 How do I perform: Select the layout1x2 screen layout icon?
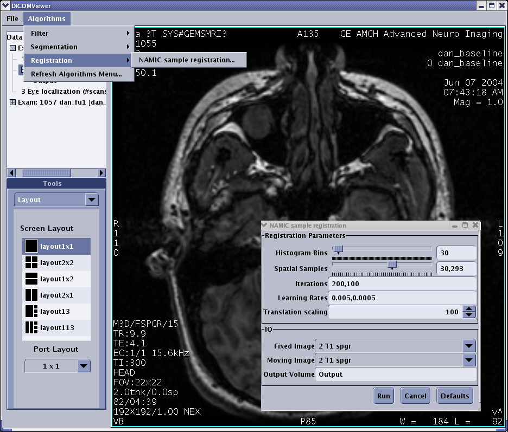point(31,279)
